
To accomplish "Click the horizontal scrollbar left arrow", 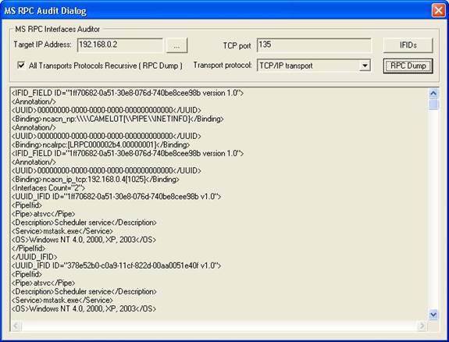I will (x=16, y=326).
